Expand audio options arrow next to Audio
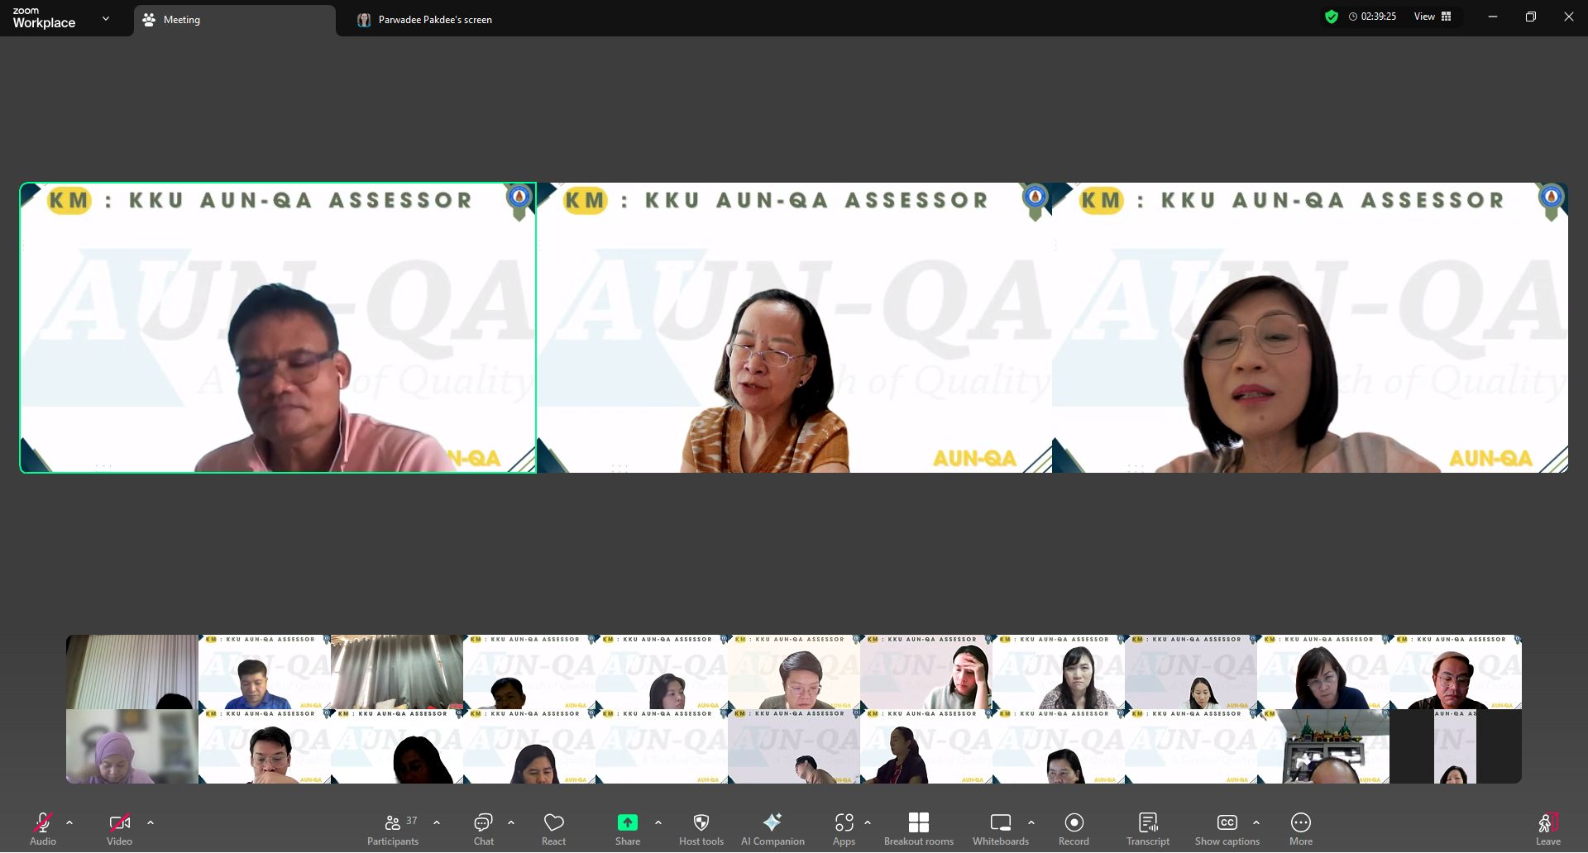 (69, 822)
